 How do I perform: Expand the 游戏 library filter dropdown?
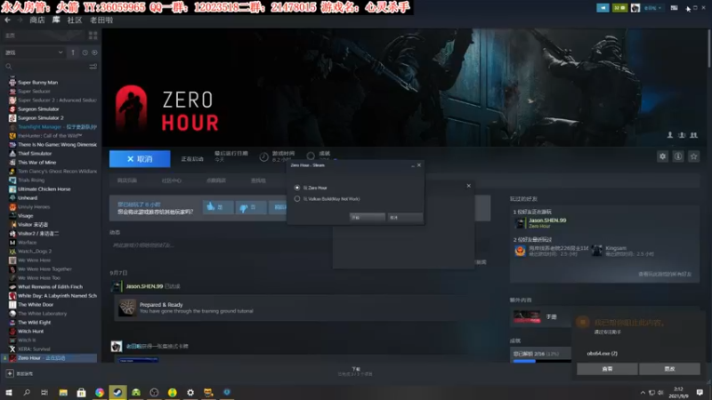click(x=34, y=52)
